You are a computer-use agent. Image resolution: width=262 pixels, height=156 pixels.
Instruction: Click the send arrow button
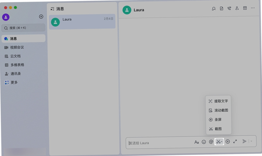pyautogui.click(x=244, y=141)
